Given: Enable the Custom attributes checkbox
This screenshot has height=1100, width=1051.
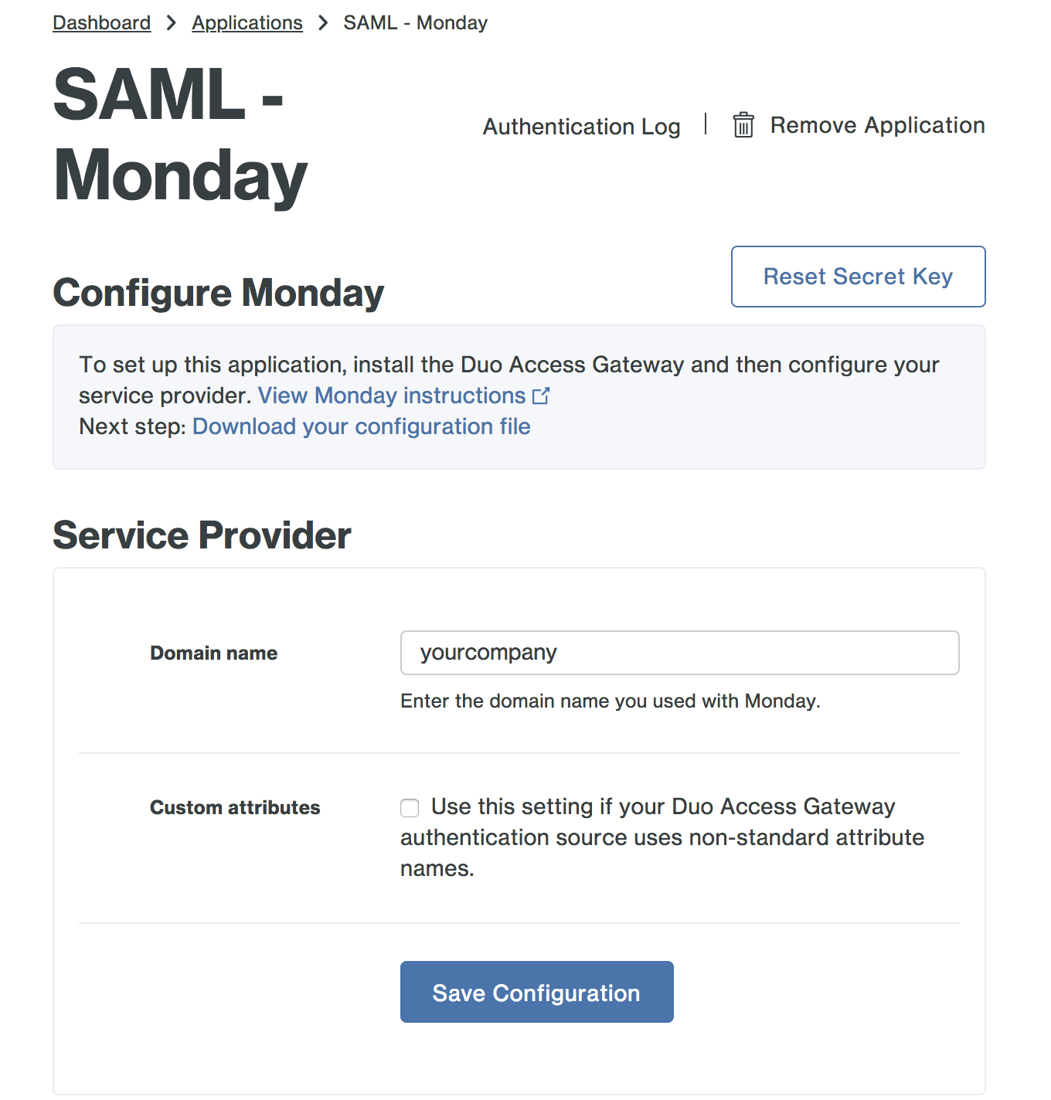Looking at the screenshot, I should click(409, 807).
